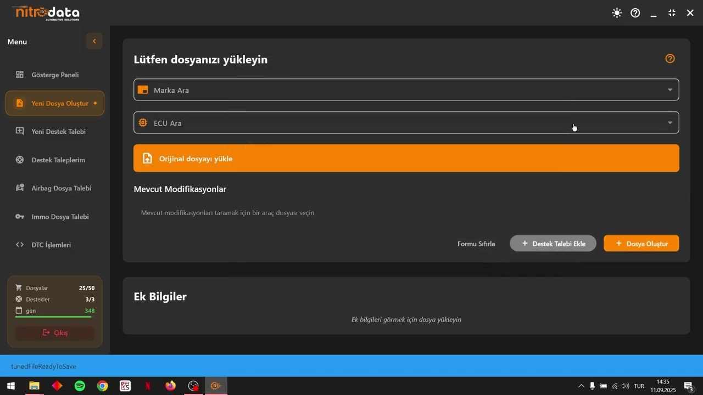
Task: Show hidden system tray icons
Action: click(581, 386)
